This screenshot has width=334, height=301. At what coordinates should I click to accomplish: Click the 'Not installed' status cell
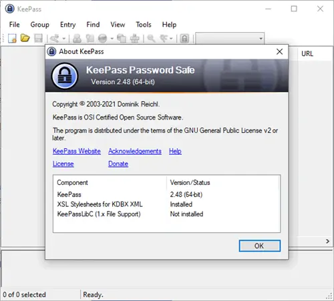point(186,214)
